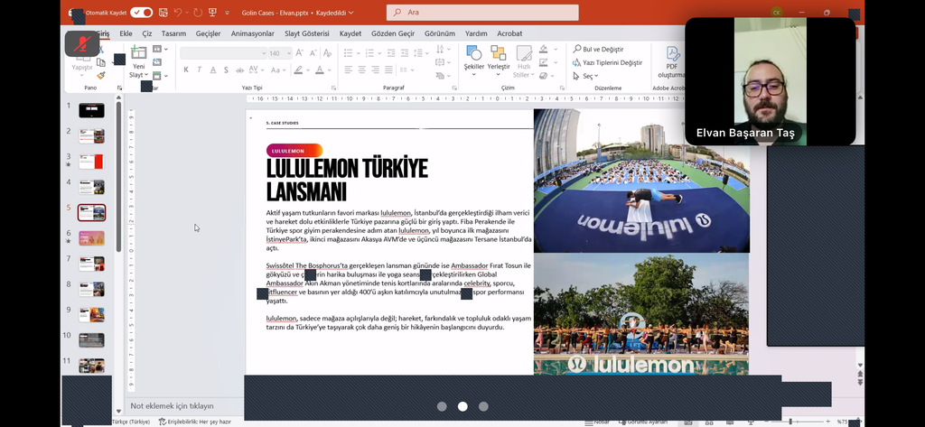Open the Tasarım ribbon tab
Image resolution: width=925 pixels, height=427 pixels.
click(x=173, y=33)
